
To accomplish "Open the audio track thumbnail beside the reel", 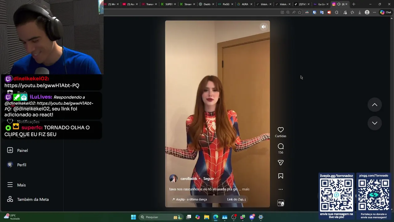I will pos(280,203).
